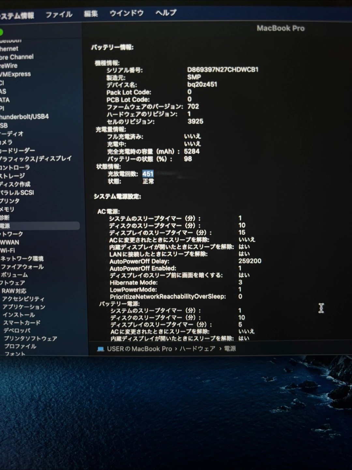Viewport: 352px width, 470px height.
Task: Select ファイアウォール in the sidebar
Action: (22, 267)
